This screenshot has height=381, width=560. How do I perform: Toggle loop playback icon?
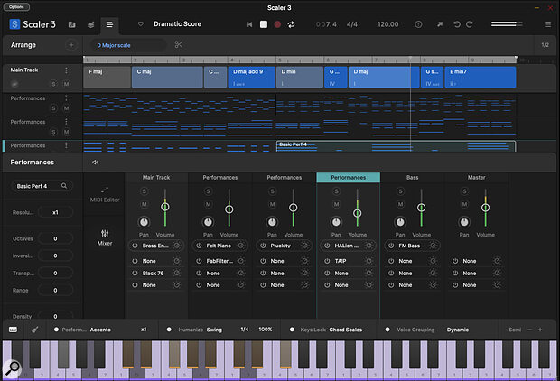tap(291, 24)
